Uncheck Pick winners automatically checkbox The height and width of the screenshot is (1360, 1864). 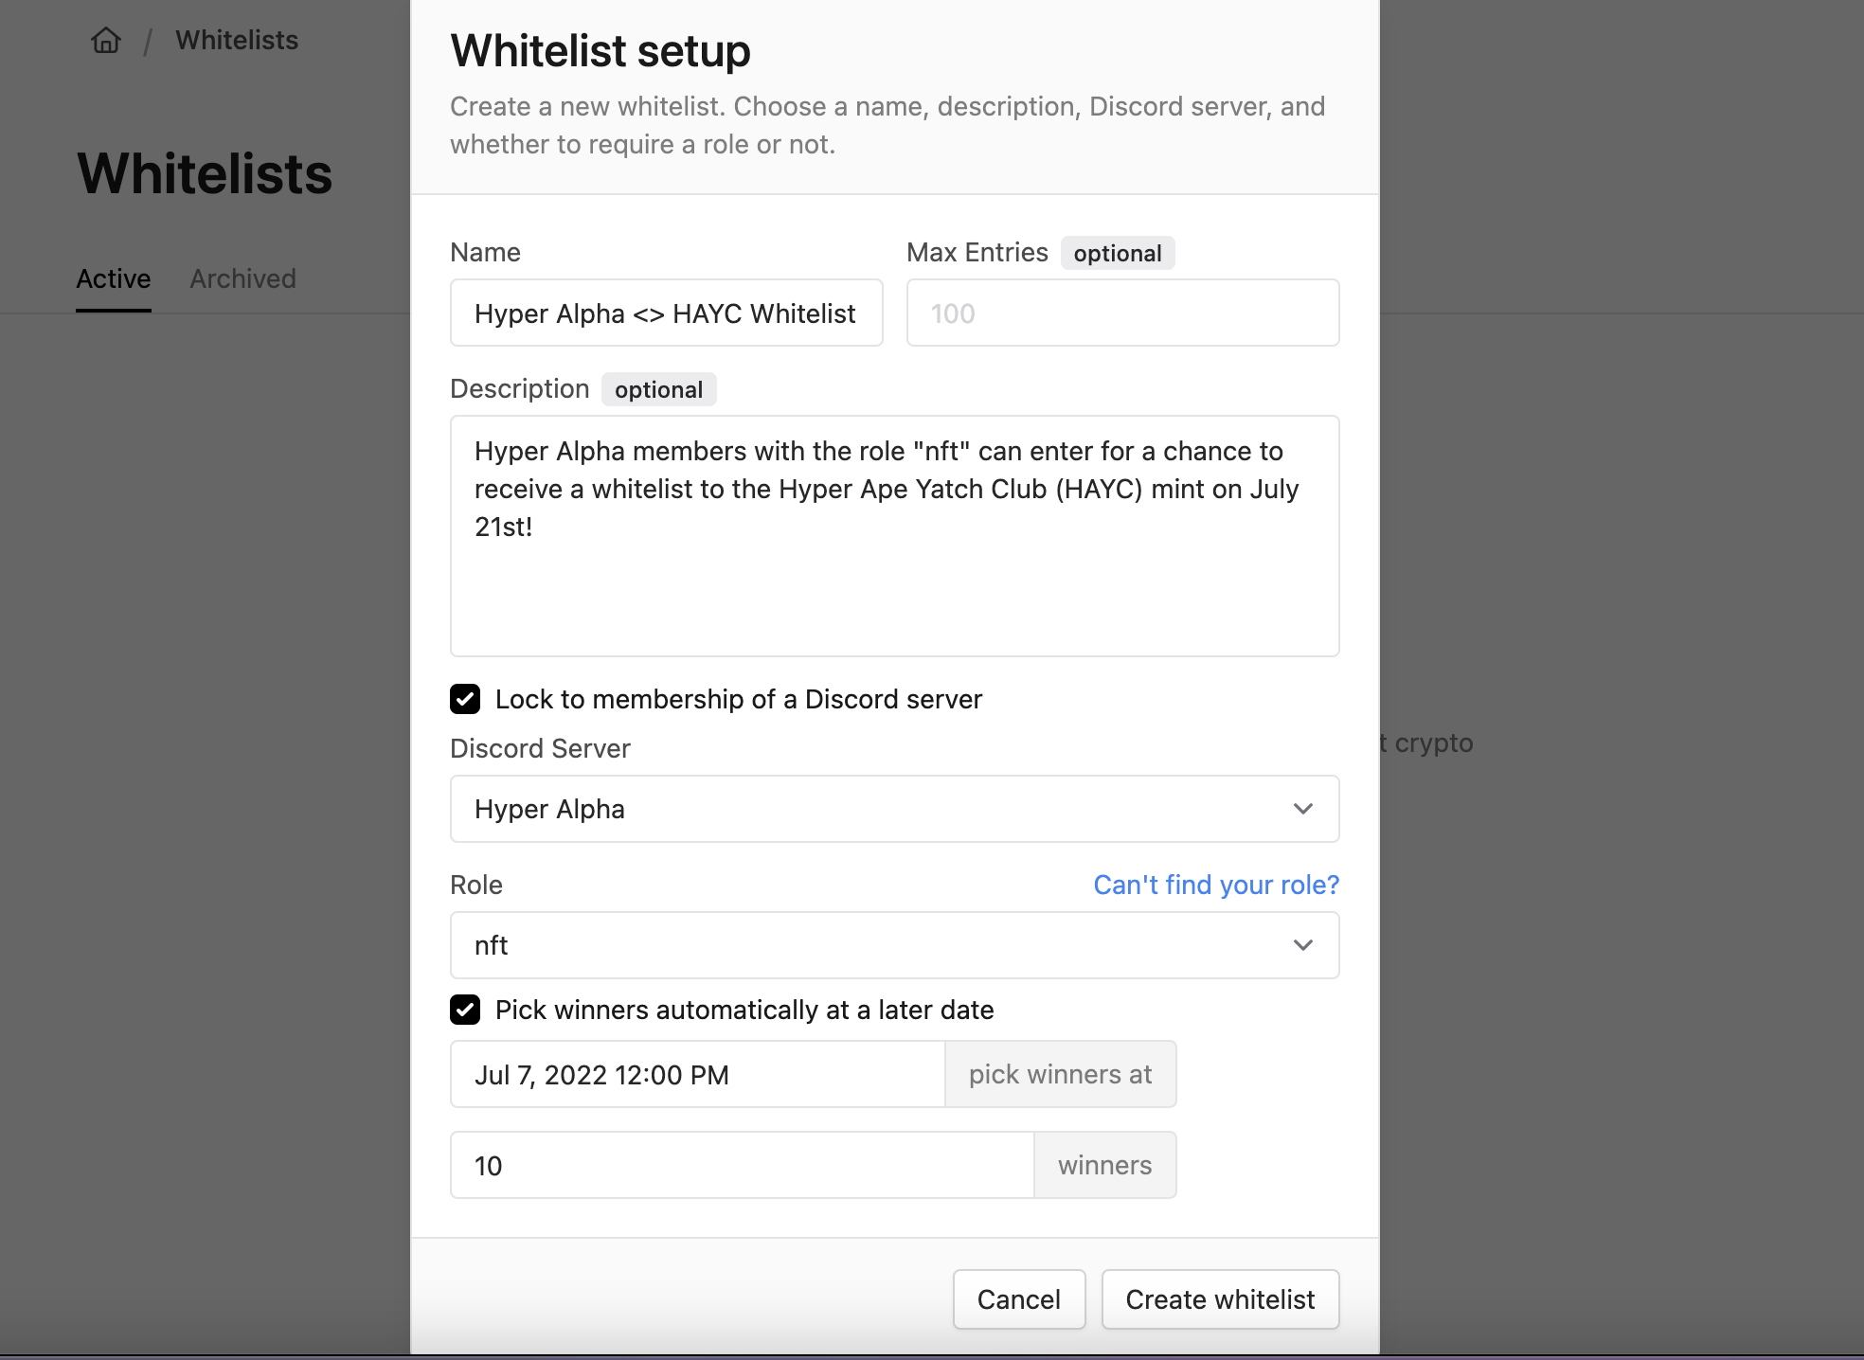pos(465,1010)
